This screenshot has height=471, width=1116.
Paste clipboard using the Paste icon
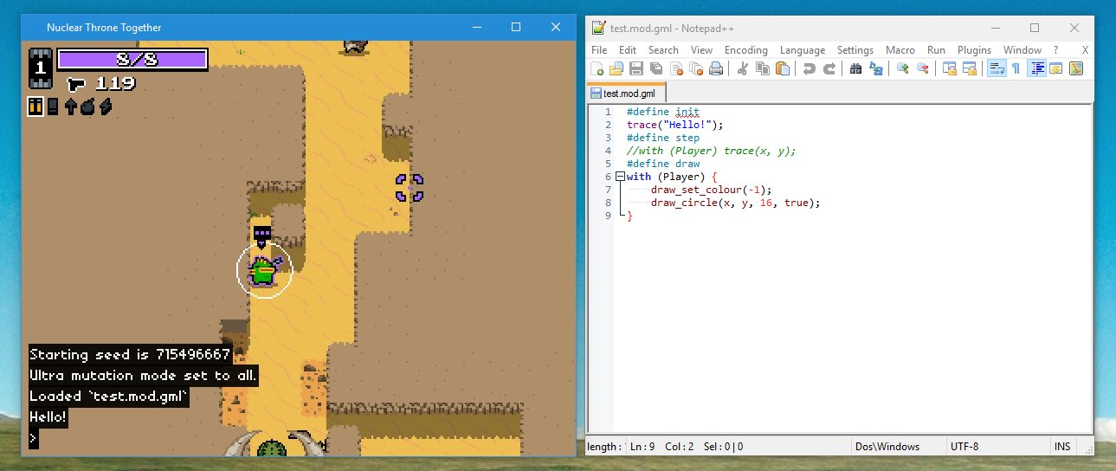tap(782, 69)
